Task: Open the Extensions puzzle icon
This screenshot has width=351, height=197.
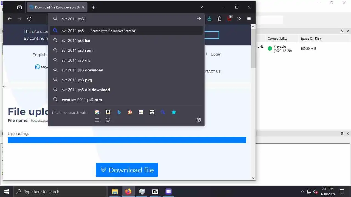Action: click(x=219, y=19)
